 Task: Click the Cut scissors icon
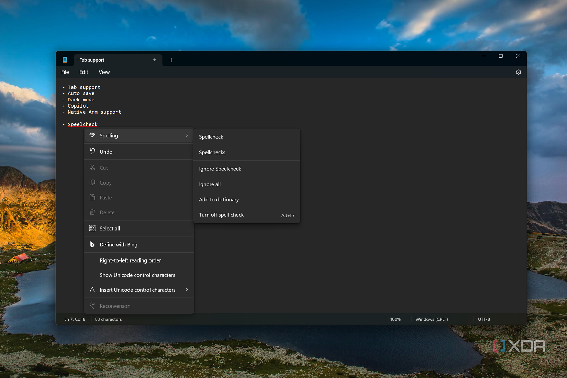(92, 167)
